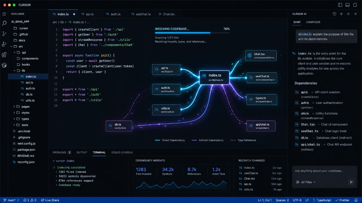Open Live Share from status bar
The height and width of the screenshot is (203, 362).
pyautogui.click(x=50, y=200)
